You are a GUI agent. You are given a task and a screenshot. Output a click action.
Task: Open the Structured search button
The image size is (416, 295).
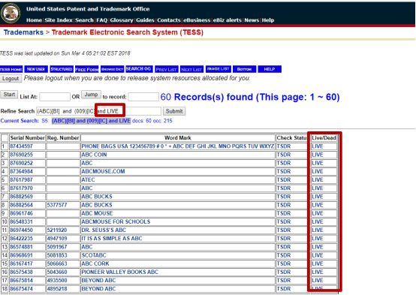(62, 69)
